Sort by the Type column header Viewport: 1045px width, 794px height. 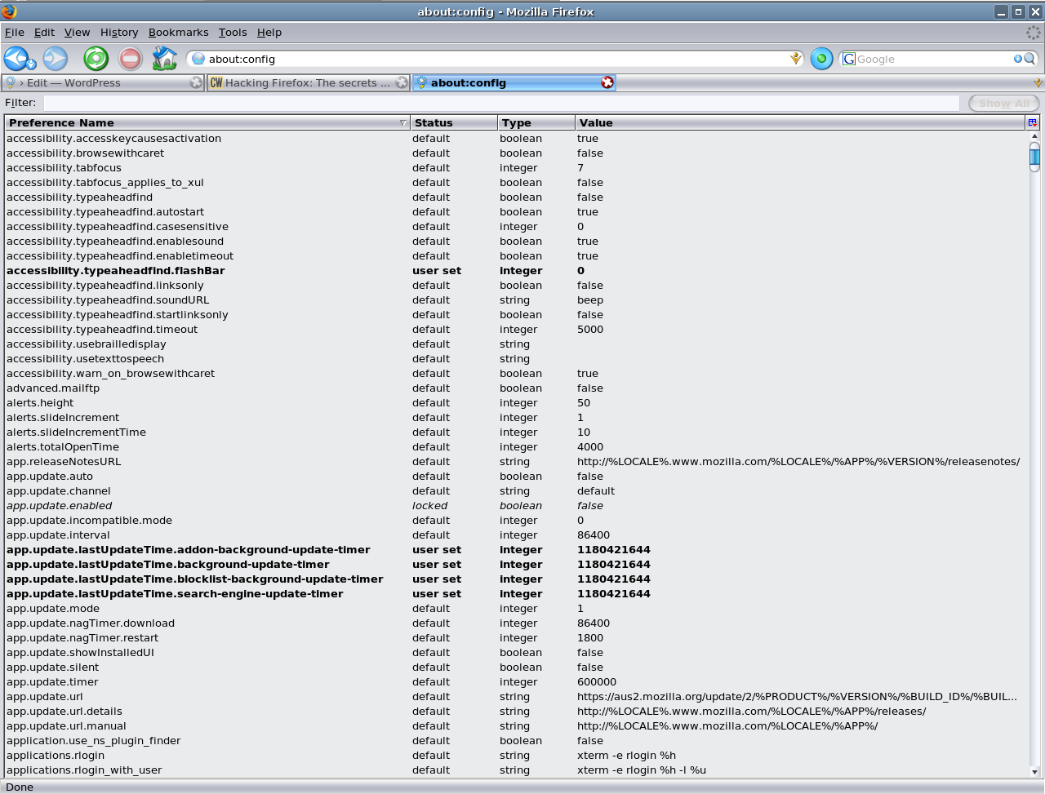[536, 122]
